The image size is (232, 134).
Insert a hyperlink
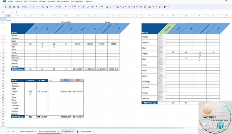141,7
